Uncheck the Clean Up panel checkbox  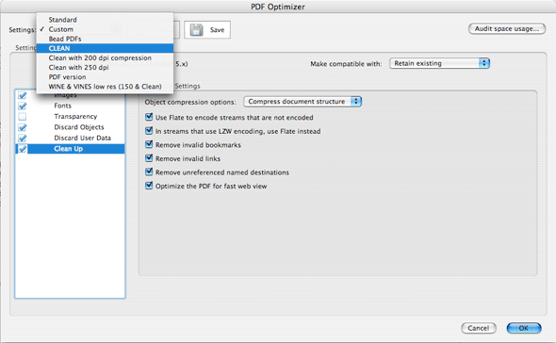(x=23, y=149)
